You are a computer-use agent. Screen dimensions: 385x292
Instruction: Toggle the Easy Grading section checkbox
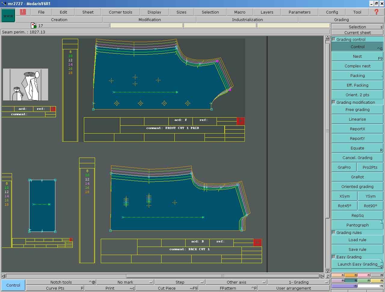point(334,257)
